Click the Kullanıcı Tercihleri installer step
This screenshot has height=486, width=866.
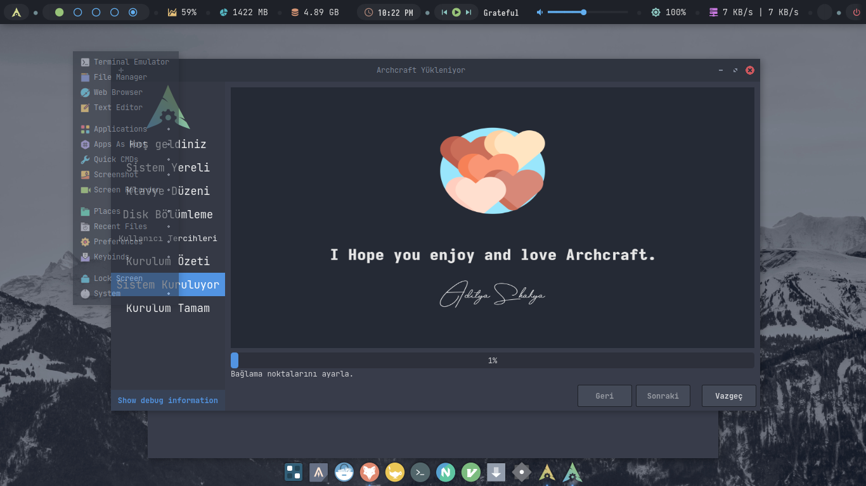[168, 238]
